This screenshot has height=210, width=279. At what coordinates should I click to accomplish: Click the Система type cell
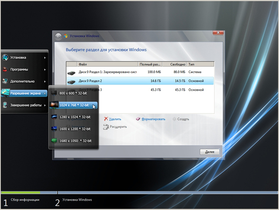(x=195, y=72)
